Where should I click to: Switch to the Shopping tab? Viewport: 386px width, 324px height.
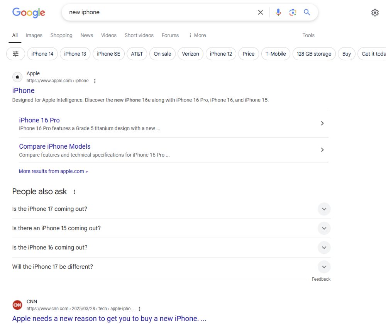click(61, 35)
